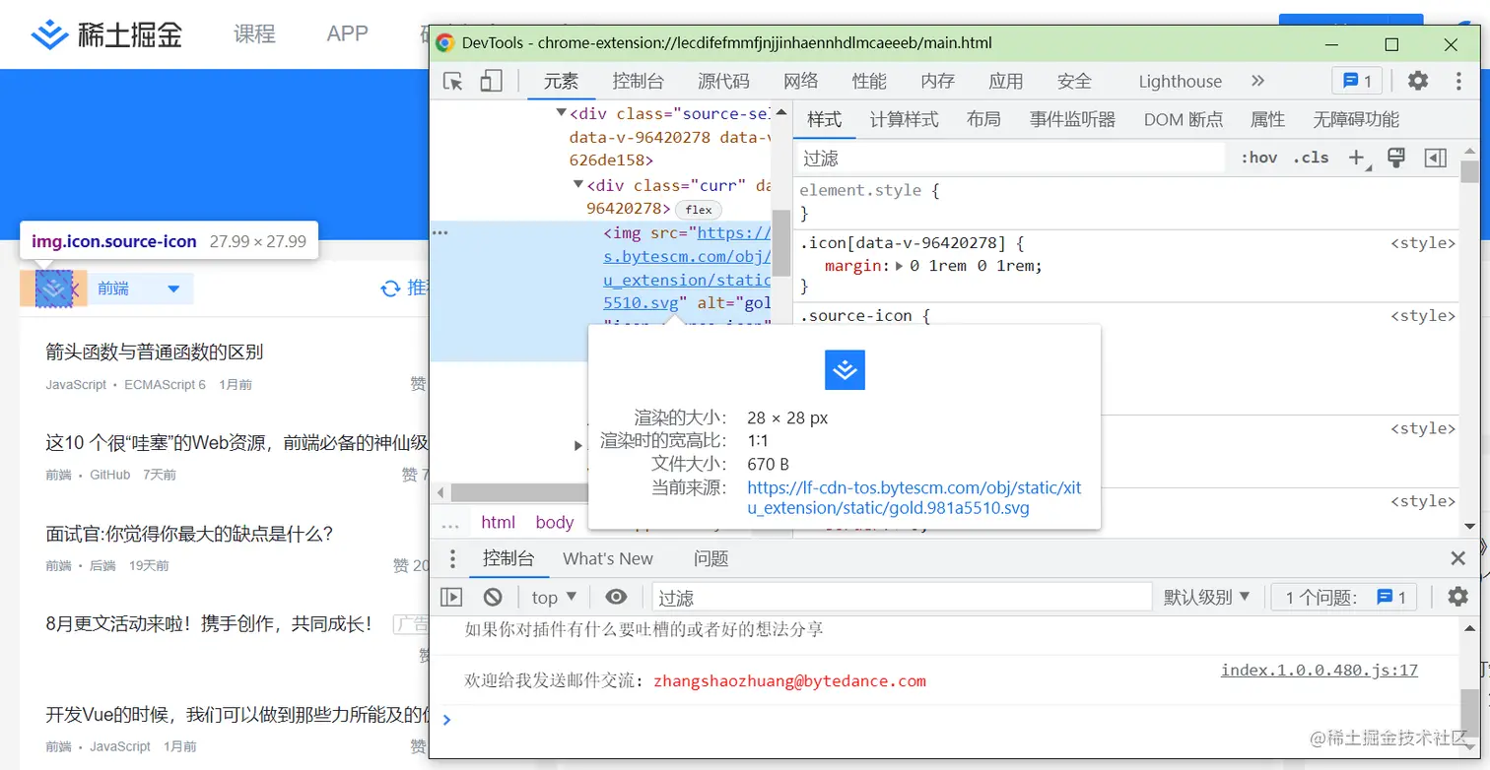Collapse the div class="curr" node
Screen dimensions: 1490x770
tap(578, 185)
